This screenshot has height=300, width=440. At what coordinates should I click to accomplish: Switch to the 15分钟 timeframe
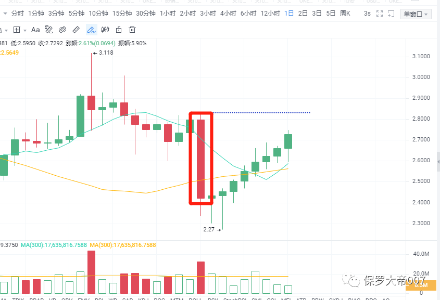(122, 14)
